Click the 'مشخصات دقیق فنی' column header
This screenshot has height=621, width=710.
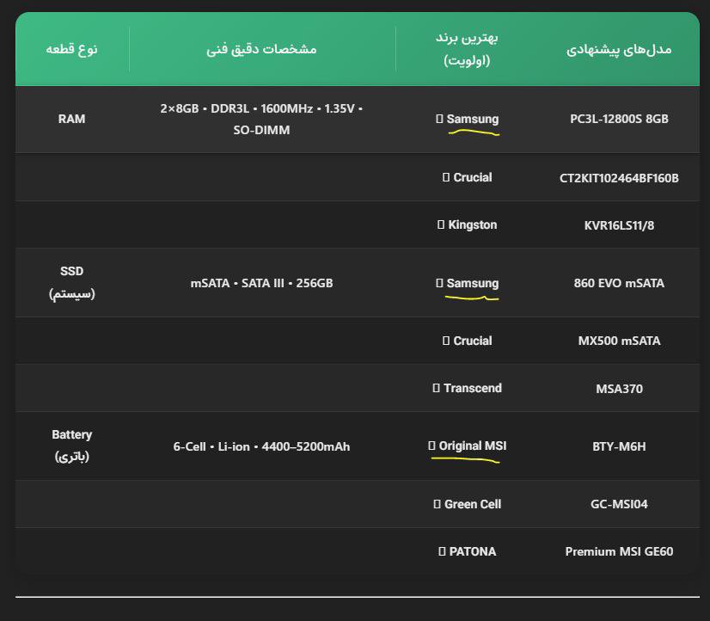[x=261, y=49]
